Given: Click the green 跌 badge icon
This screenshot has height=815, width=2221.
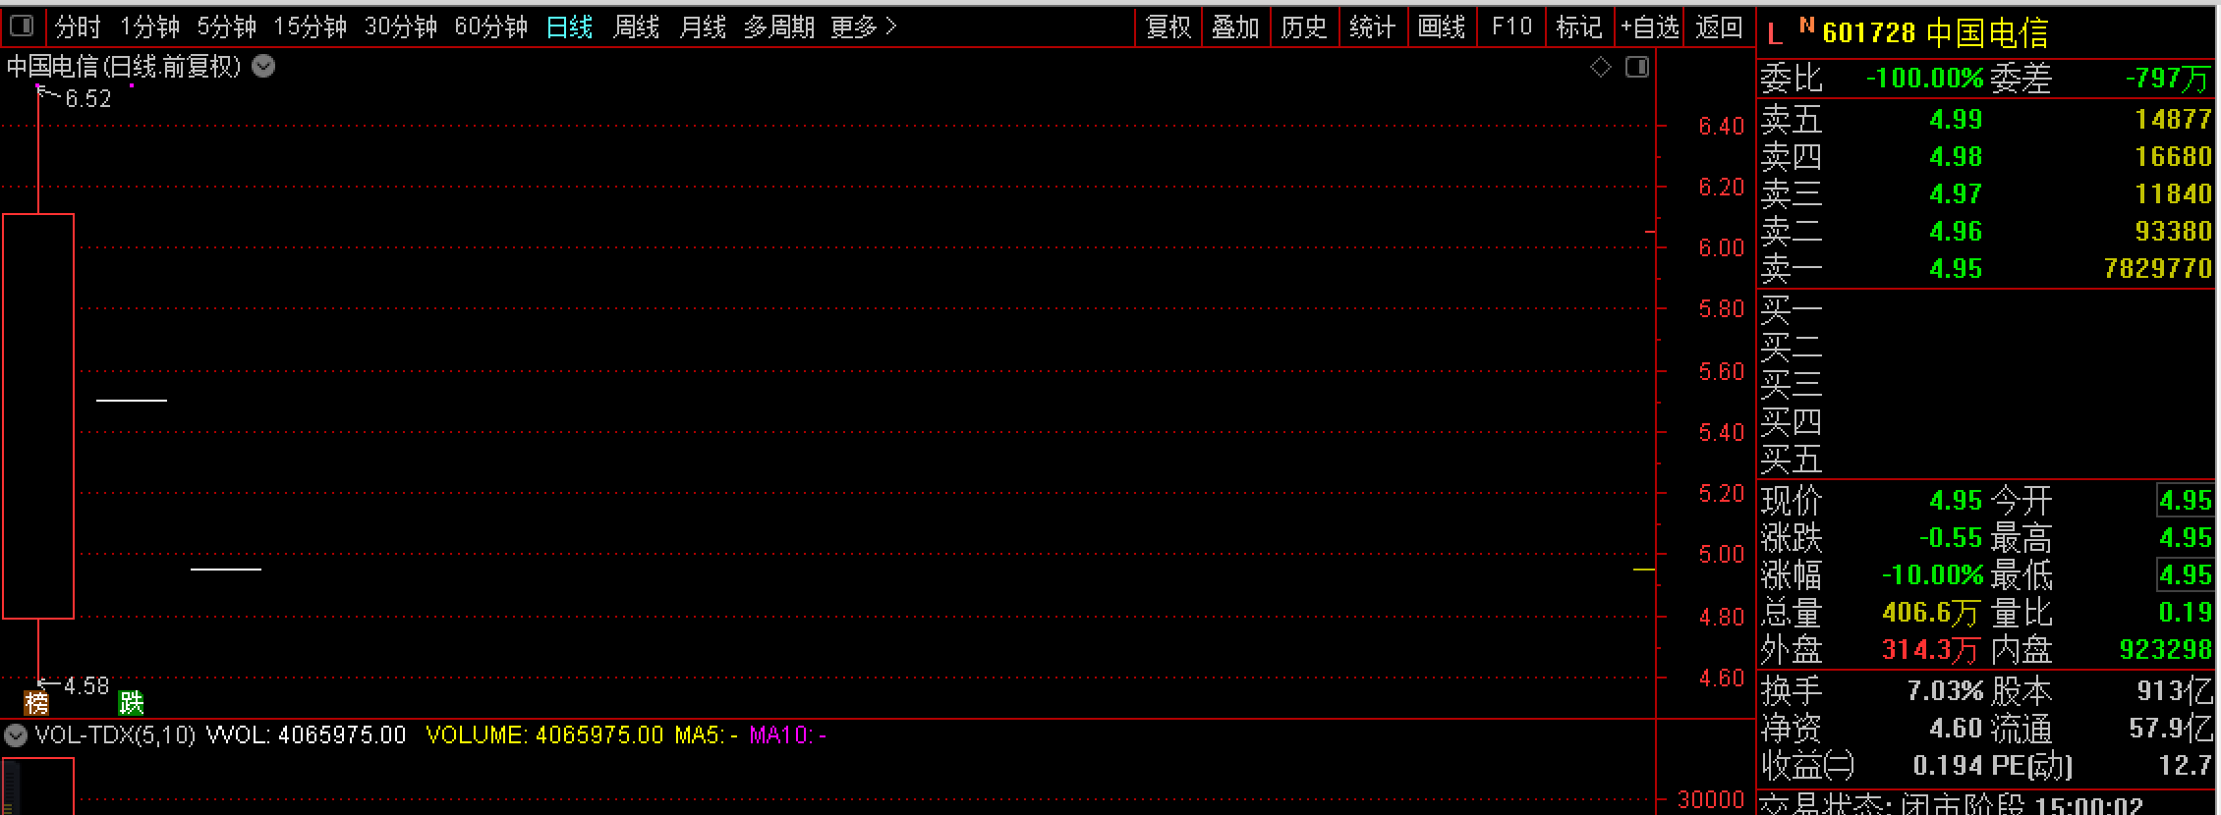Looking at the screenshot, I should tap(131, 702).
